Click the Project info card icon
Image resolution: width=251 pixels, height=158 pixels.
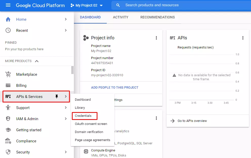click(x=86, y=38)
